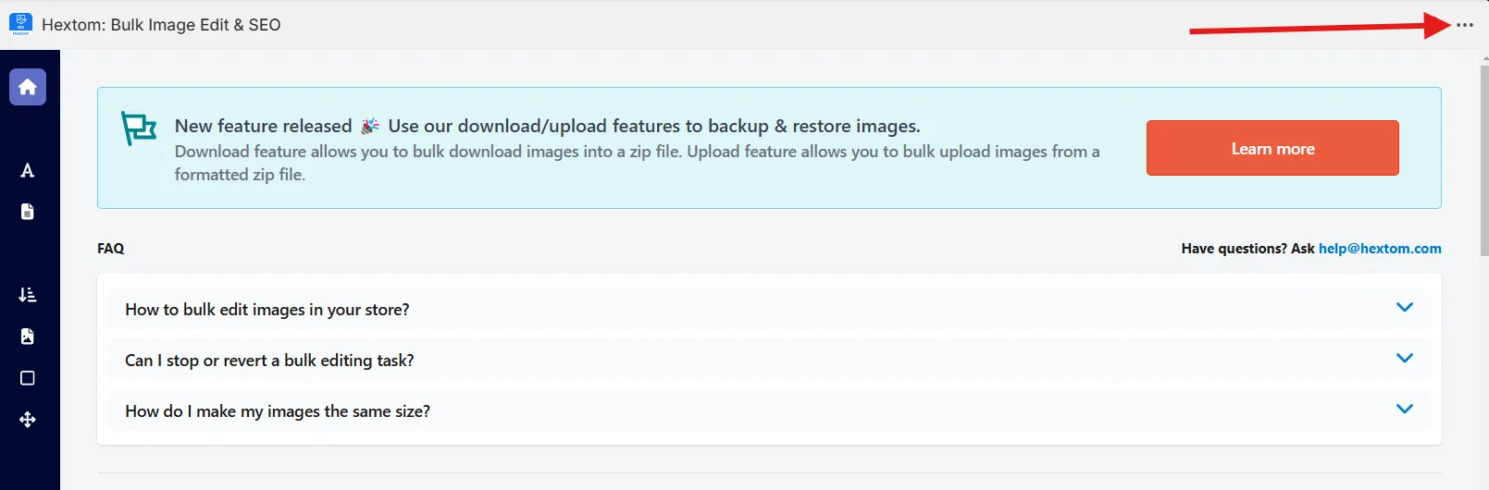Open the Home icon in sidebar
The height and width of the screenshot is (490, 1489).
coord(28,87)
